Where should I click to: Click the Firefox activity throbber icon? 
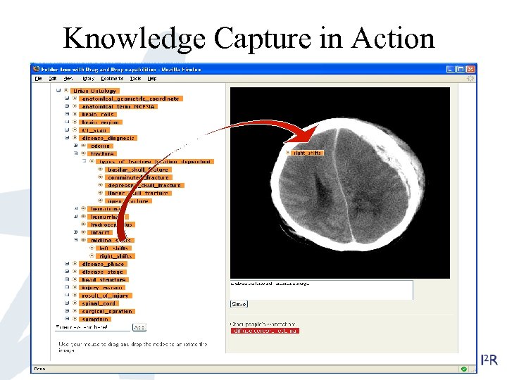[470, 79]
